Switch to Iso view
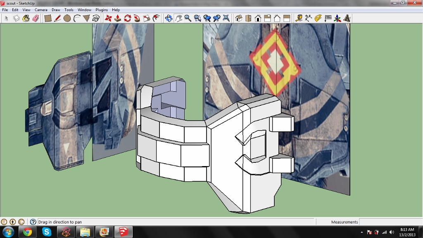423x238 pixels. (239, 18)
